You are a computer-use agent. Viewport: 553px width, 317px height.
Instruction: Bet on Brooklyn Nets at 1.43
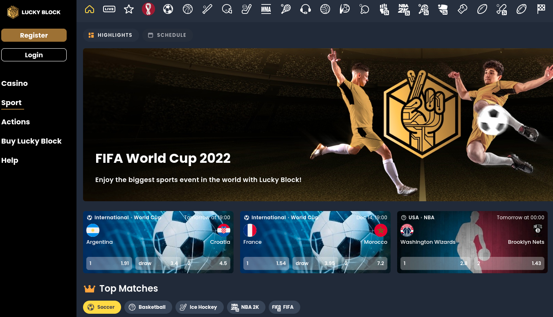tap(509, 263)
